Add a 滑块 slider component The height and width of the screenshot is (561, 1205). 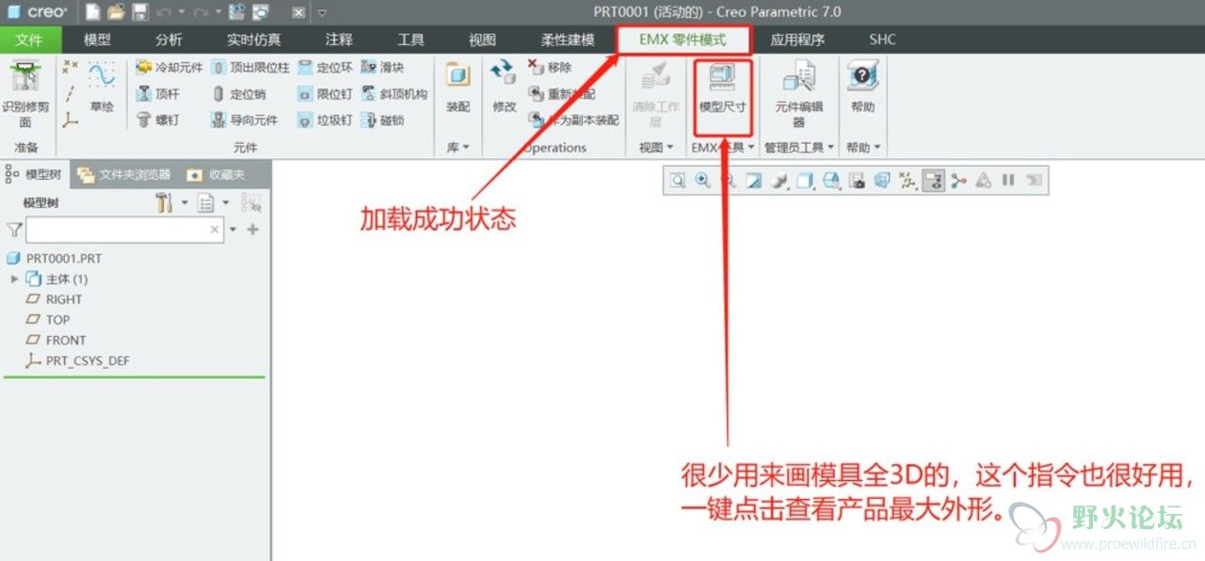(x=383, y=68)
